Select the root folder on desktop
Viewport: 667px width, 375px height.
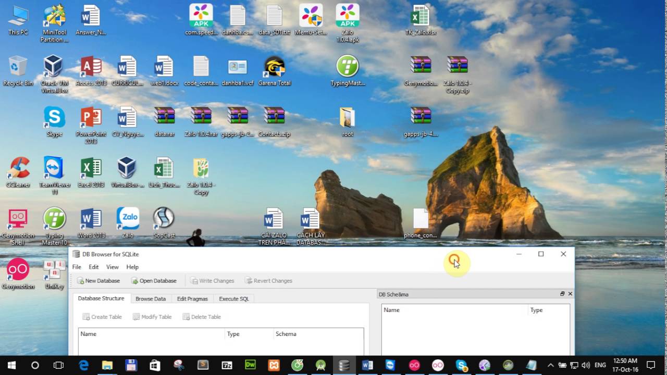[x=348, y=122]
